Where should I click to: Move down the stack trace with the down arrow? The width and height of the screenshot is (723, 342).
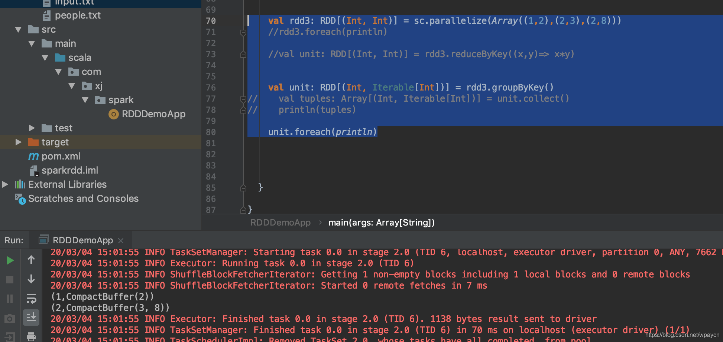tap(31, 279)
